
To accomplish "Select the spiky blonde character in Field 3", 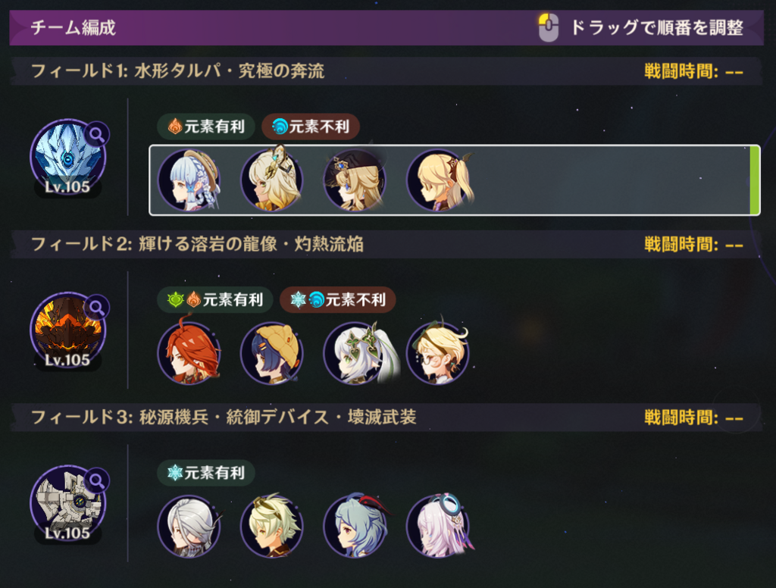I will coord(272,526).
